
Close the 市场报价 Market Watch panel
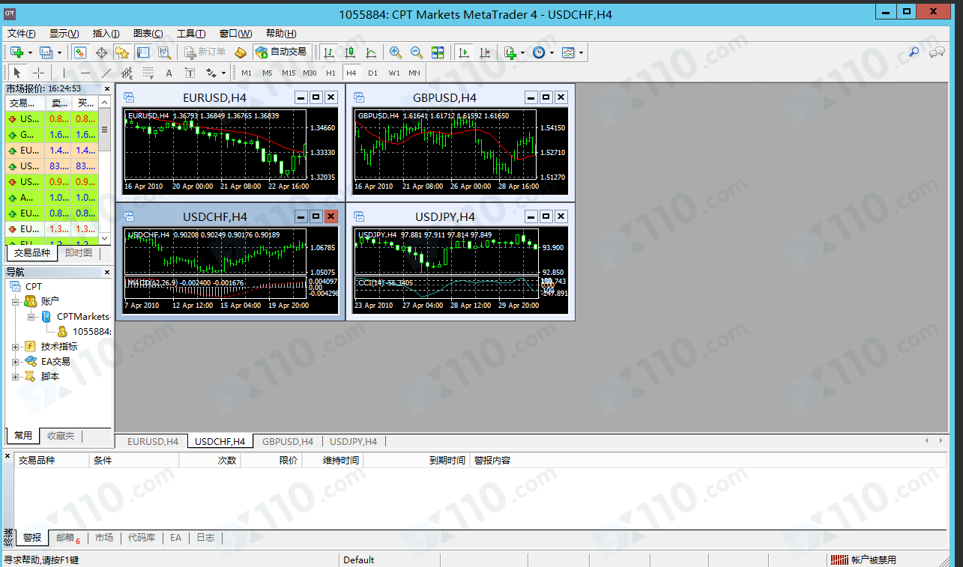[106, 88]
